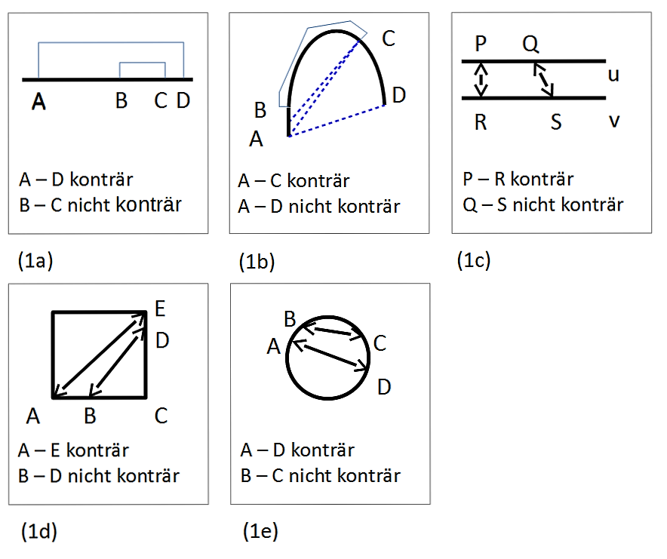Select the 'P – R konträr' text
This screenshot has width=667, height=559.
[x=518, y=179]
